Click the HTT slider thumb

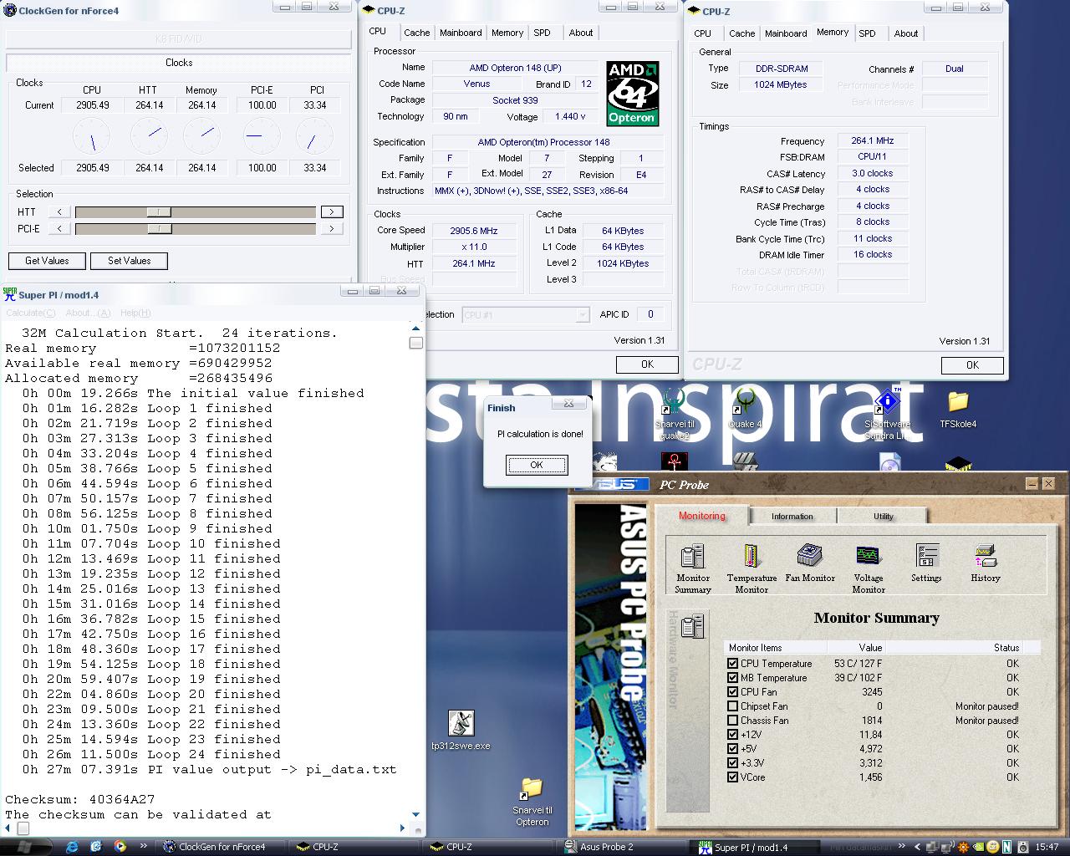coord(158,212)
